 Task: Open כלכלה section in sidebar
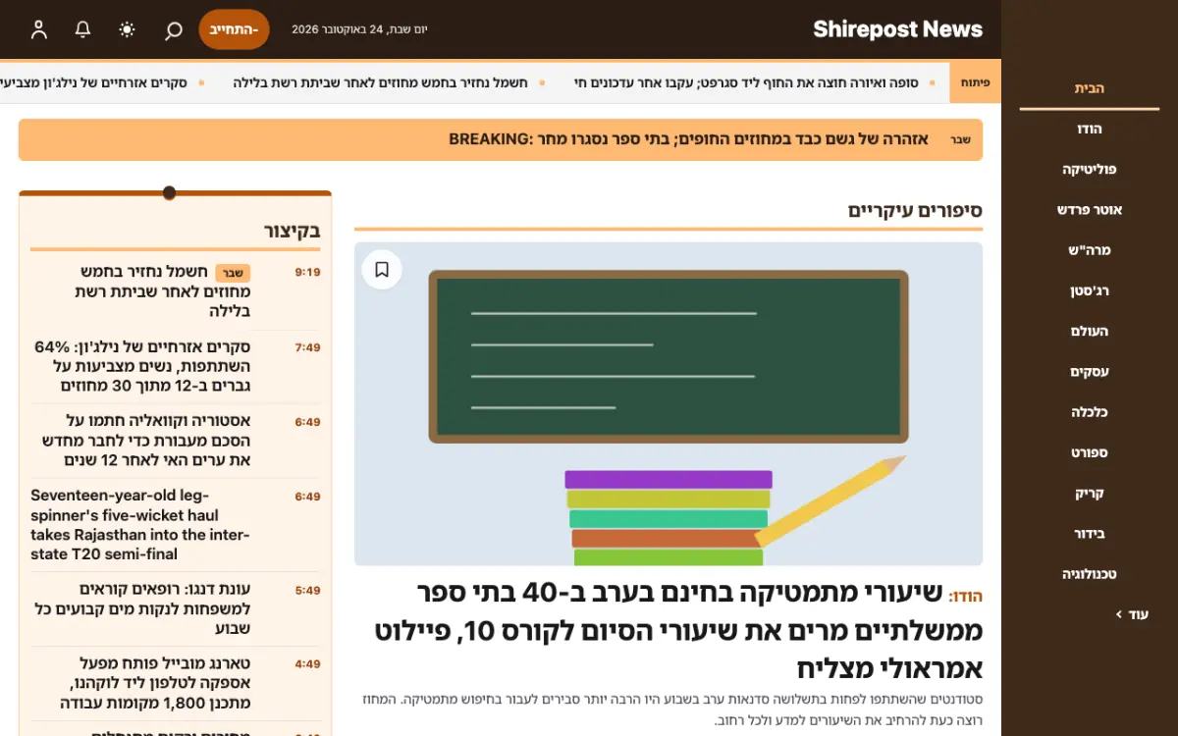point(1090,412)
